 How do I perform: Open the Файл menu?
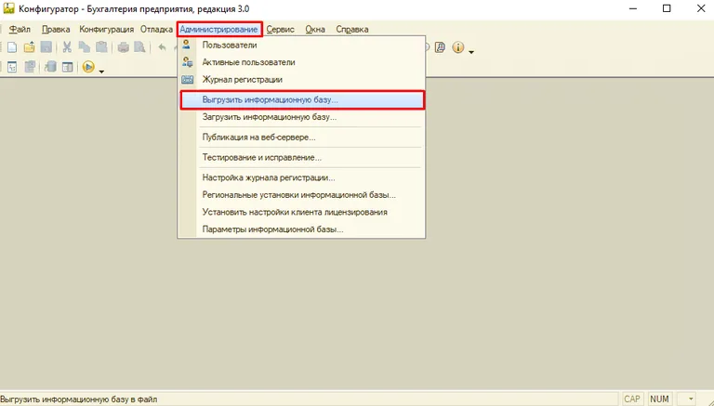[20, 30]
